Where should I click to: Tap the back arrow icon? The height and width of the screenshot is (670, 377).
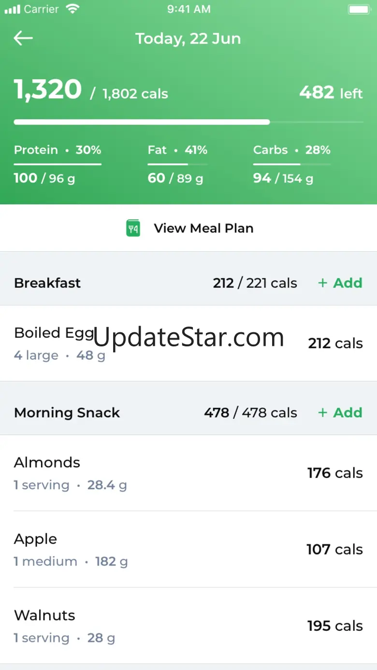23,39
